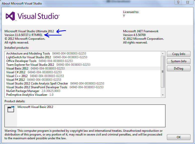Select Visual F# 2012 in list

83,80
